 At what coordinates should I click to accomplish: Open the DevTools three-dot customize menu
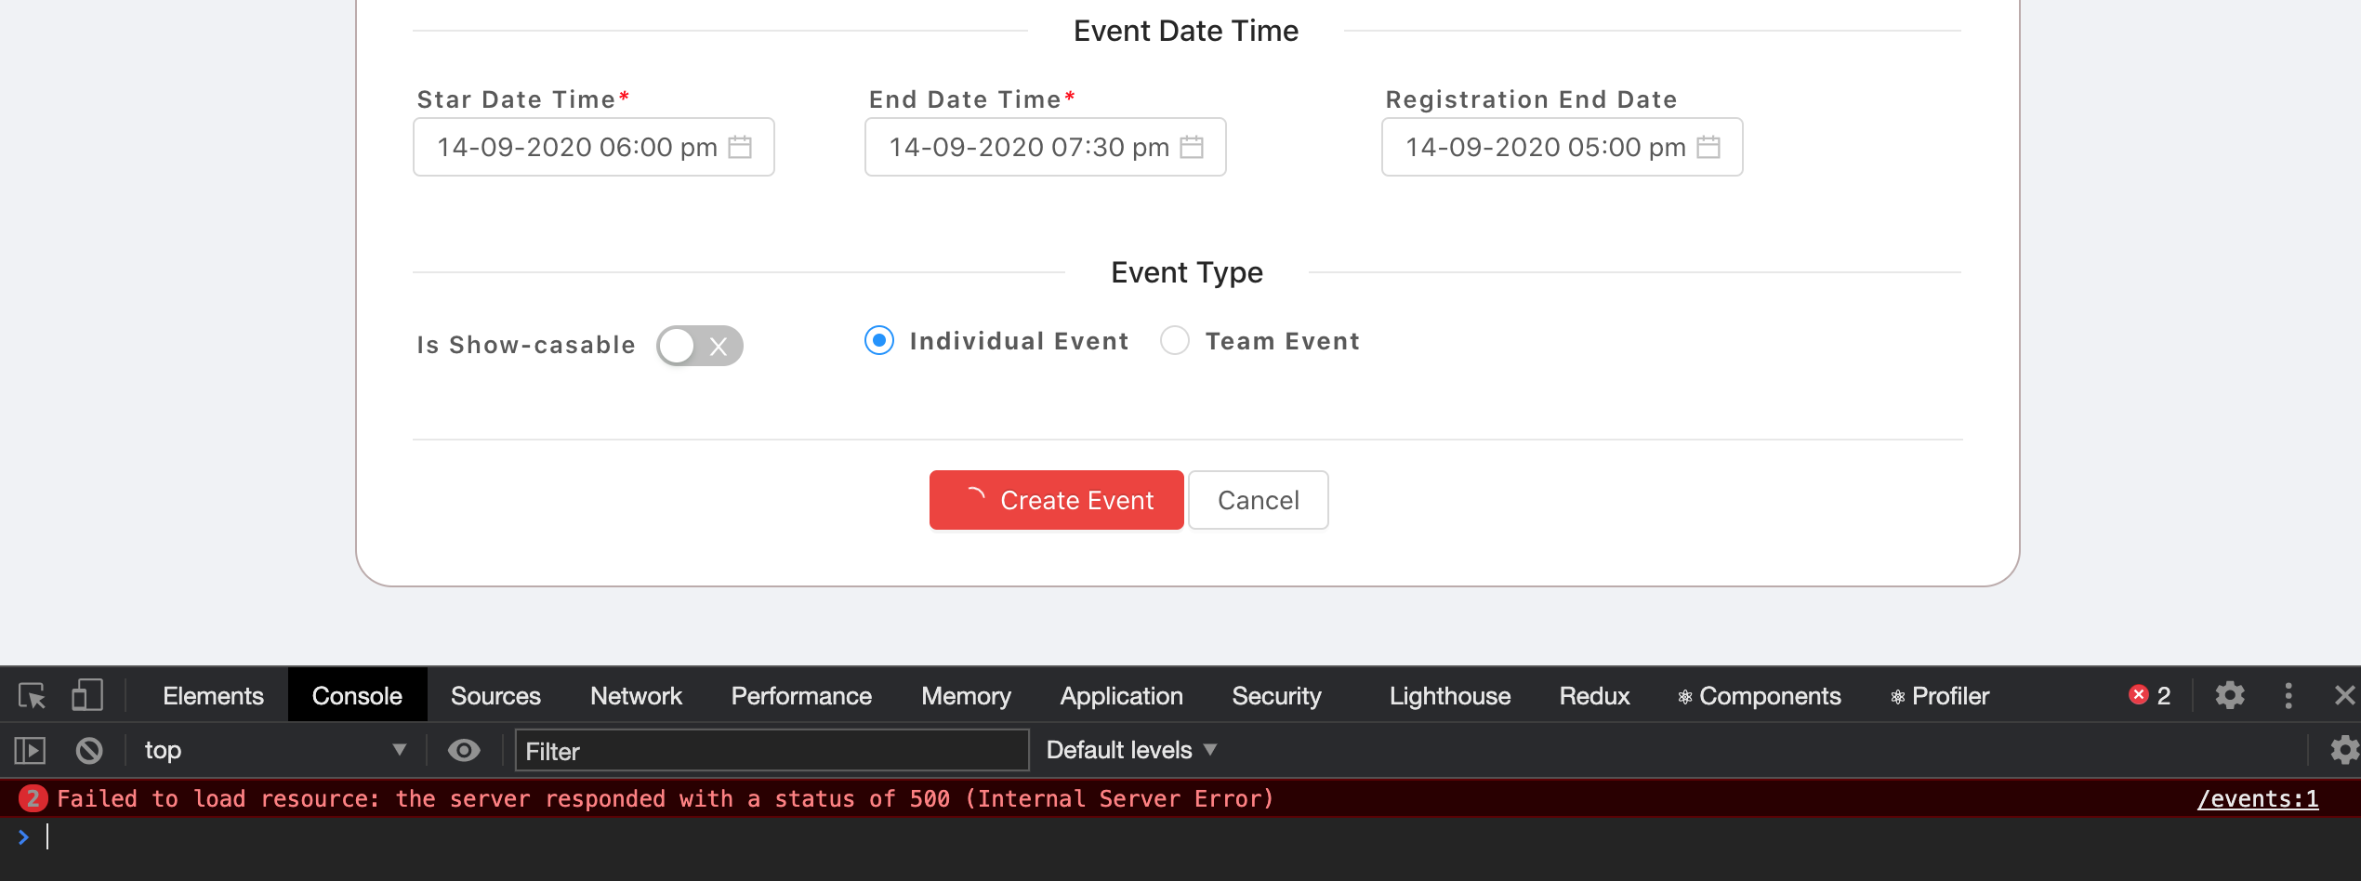[2288, 696]
